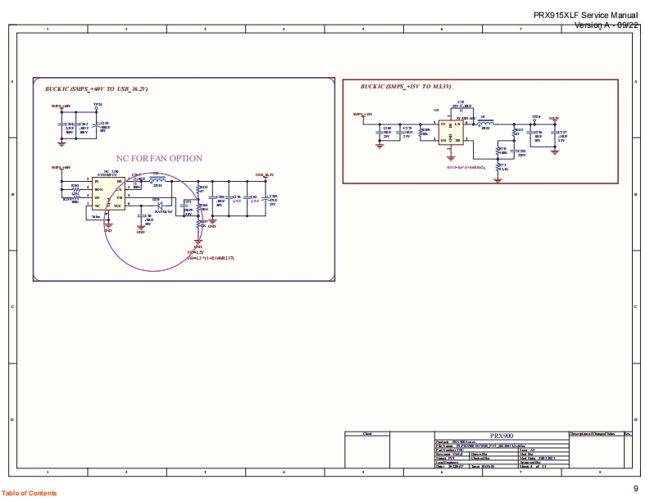Viewport: 650px width, 502px height.
Task: Click the TP24 test point symbol
Action: [98, 109]
